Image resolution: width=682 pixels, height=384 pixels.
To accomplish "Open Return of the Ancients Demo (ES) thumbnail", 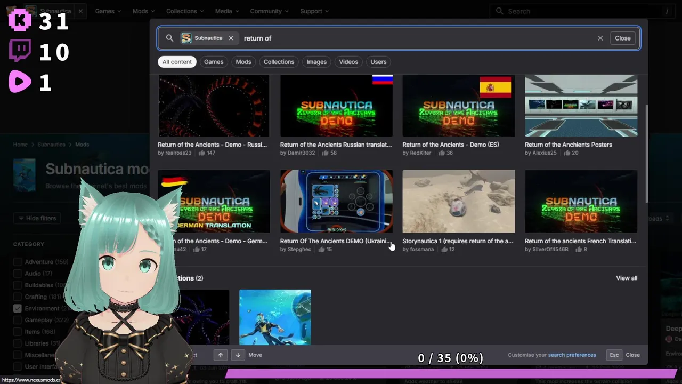I will pos(458,106).
